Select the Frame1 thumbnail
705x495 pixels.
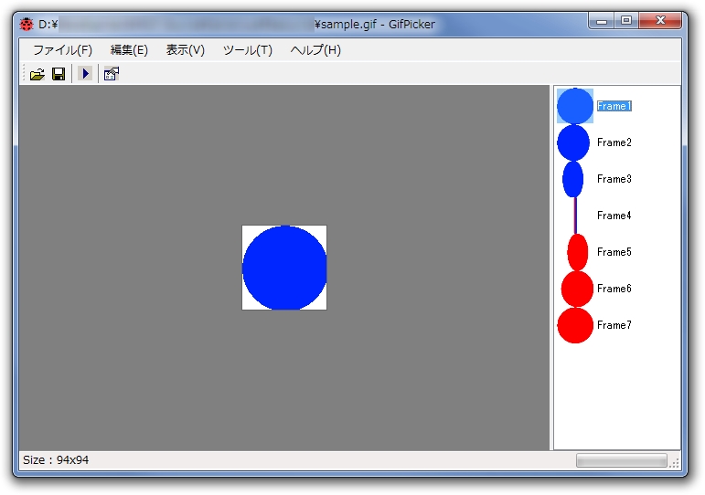575,106
